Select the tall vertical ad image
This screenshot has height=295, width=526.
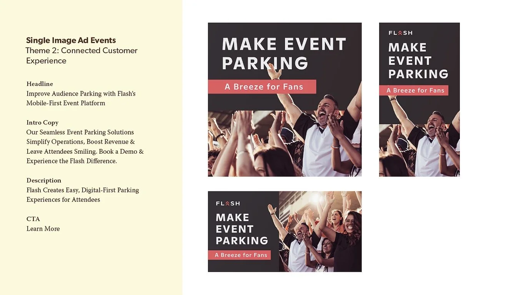tap(419, 99)
